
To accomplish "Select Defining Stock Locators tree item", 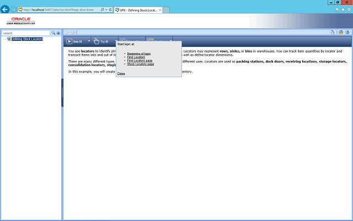I will pyautogui.click(x=27, y=39).
